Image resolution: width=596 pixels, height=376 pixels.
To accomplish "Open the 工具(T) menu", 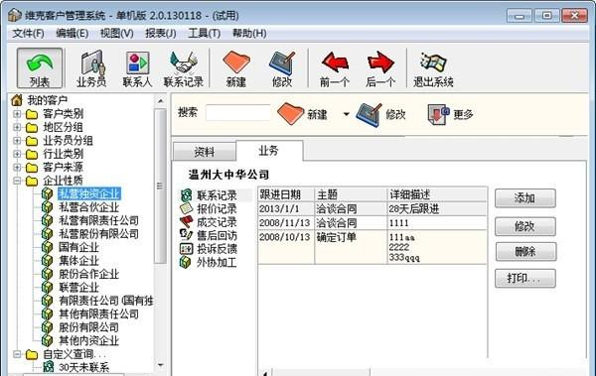I will click(x=204, y=34).
